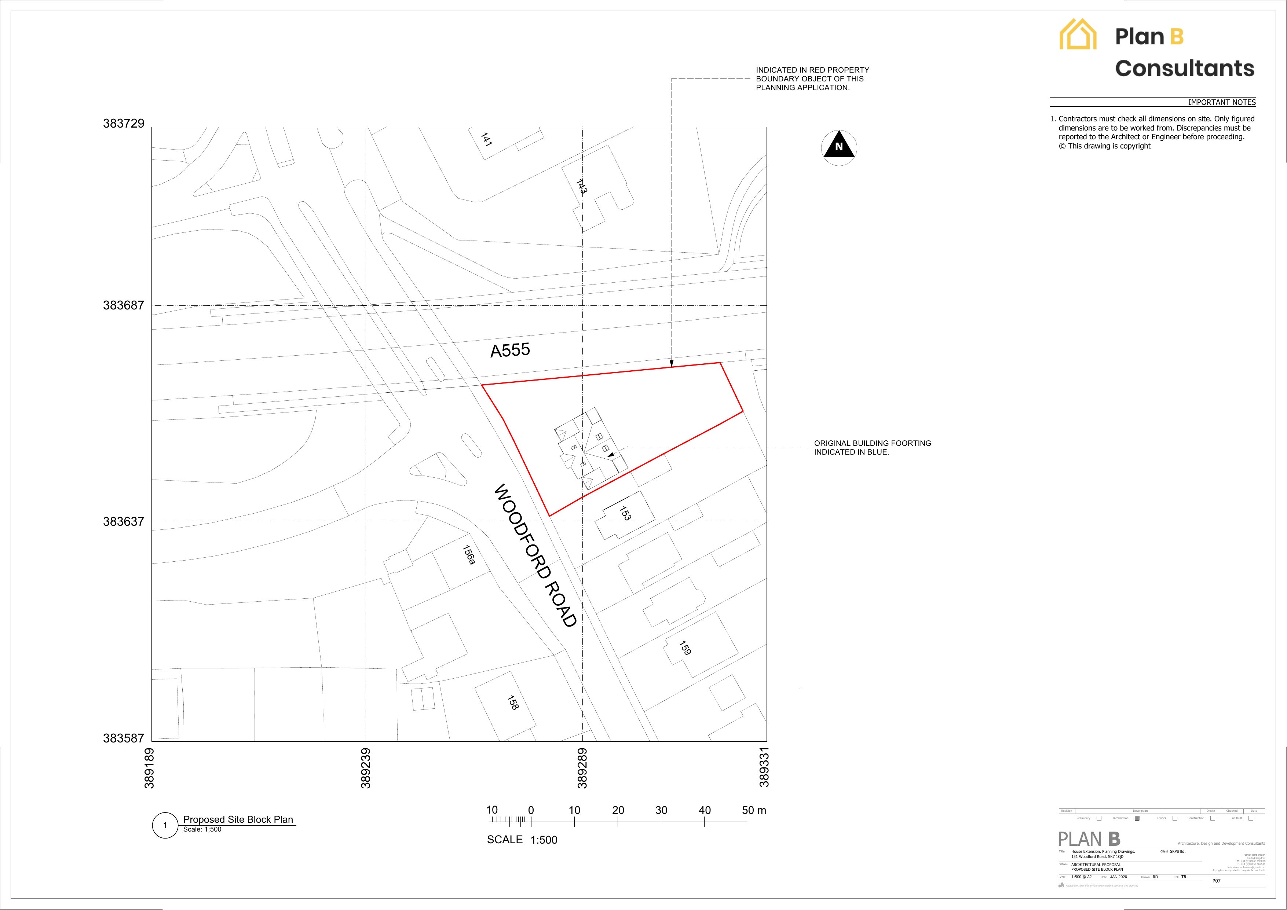This screenshot has height=910, width=1287.
Task: Tick the Tender status checkbox
Action: pos(1175,818)
